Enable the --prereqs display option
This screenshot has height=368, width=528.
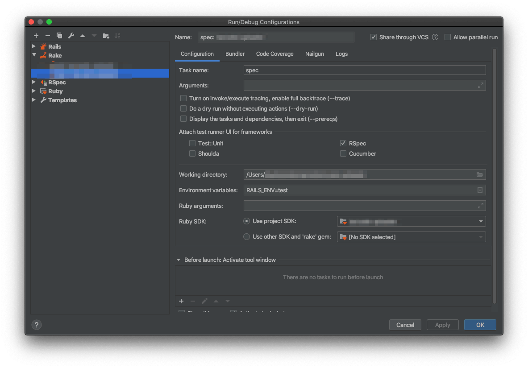click(x=183, y=119)
